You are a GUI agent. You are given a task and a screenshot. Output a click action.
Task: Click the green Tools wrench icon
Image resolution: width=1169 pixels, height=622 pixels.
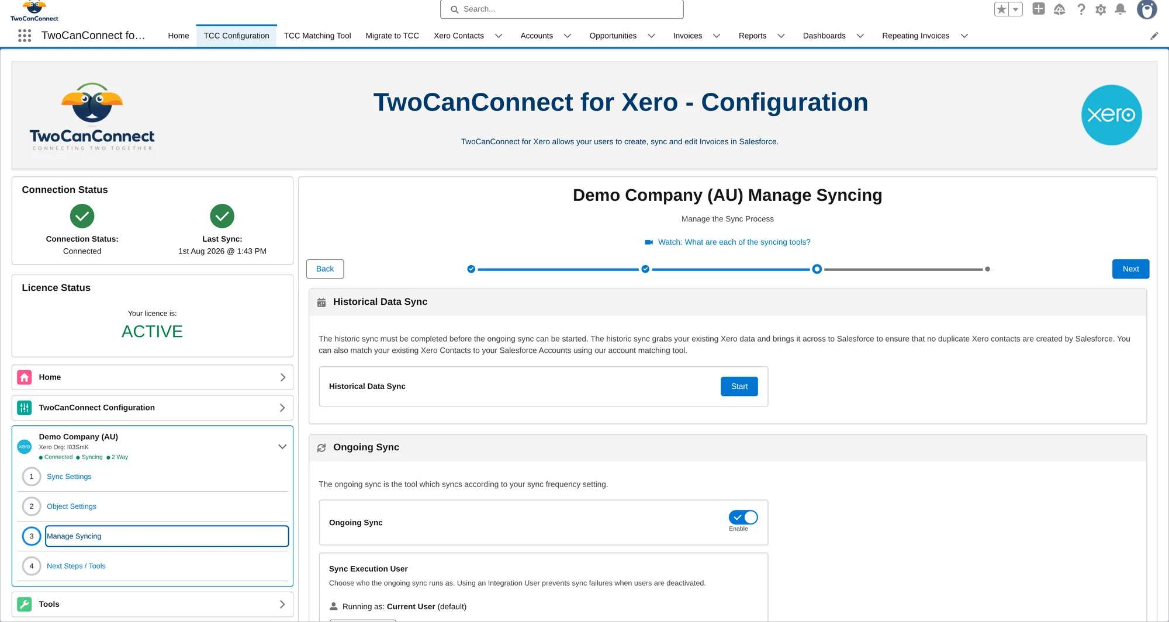pyautogui.click(x=25, y=604)
